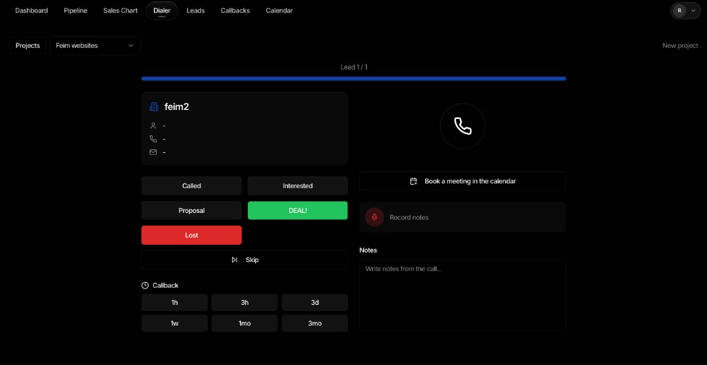The image size is (707, 365).
Task: Click the envelope email icon
Action: tap(153, 152)
